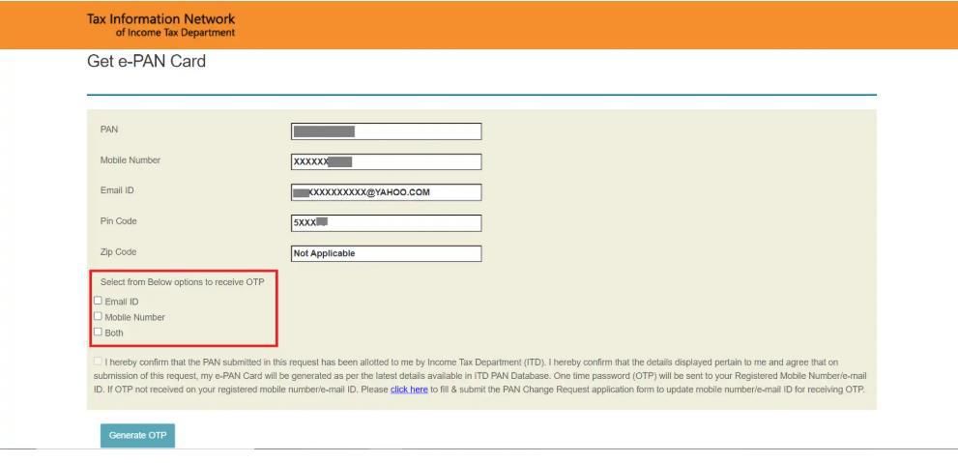Focus the Mobile Number text box

tap(386, 162)
